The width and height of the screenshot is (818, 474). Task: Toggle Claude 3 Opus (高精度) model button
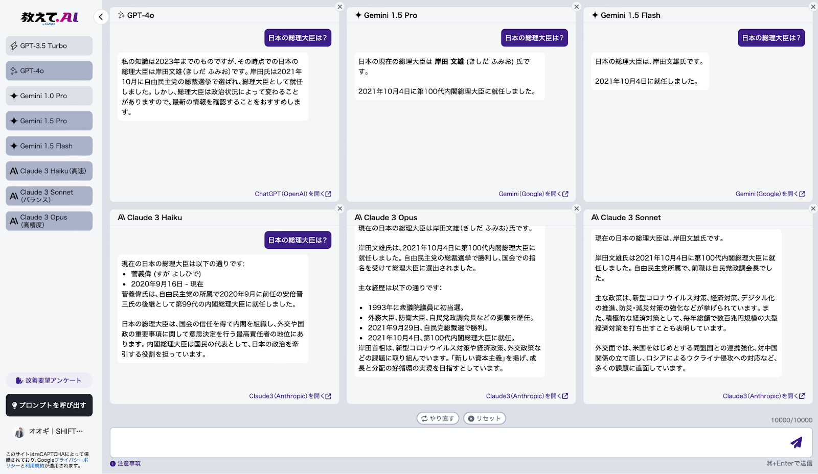pyautogui.click(x=49, y=221)
